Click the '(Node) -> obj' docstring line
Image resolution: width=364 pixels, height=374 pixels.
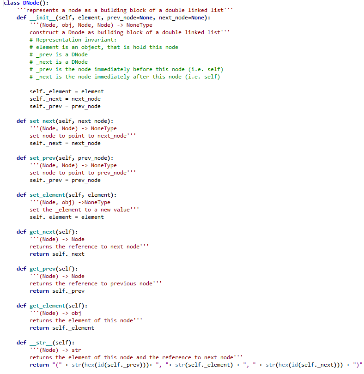[x=55, y=314]
